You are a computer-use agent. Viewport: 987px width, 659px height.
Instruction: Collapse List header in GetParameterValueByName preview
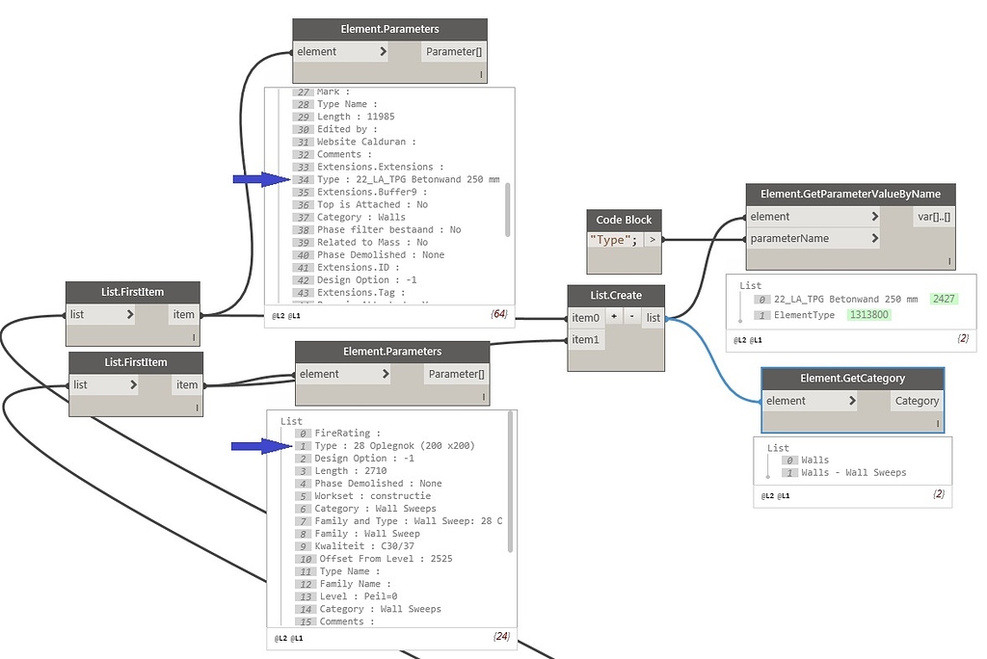point(750,286)
